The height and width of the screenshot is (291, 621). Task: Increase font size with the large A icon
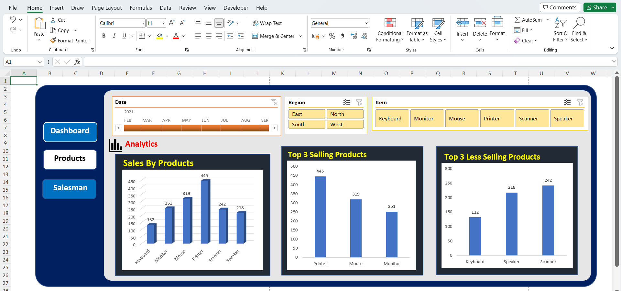172,23
